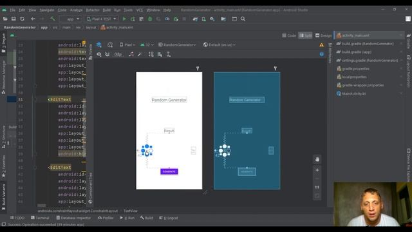Open the Project side panel tab

click(4, 43)
